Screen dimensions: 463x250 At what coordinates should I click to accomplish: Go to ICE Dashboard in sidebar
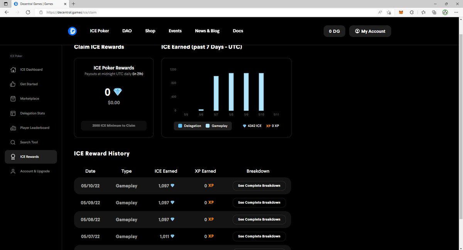point(31,69)
